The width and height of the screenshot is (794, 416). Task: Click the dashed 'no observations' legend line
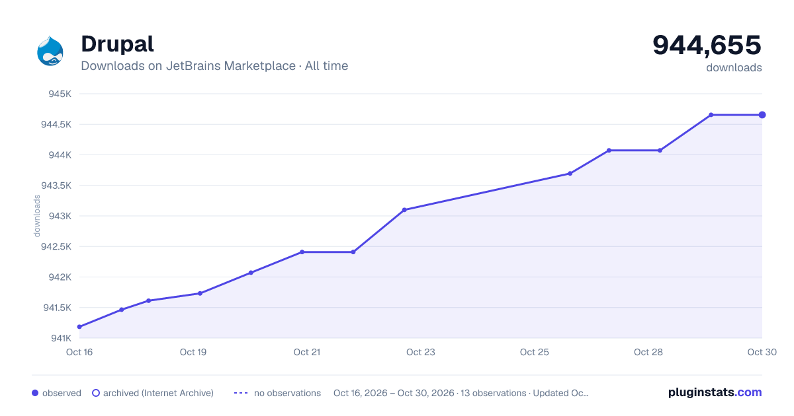(242, 393)
